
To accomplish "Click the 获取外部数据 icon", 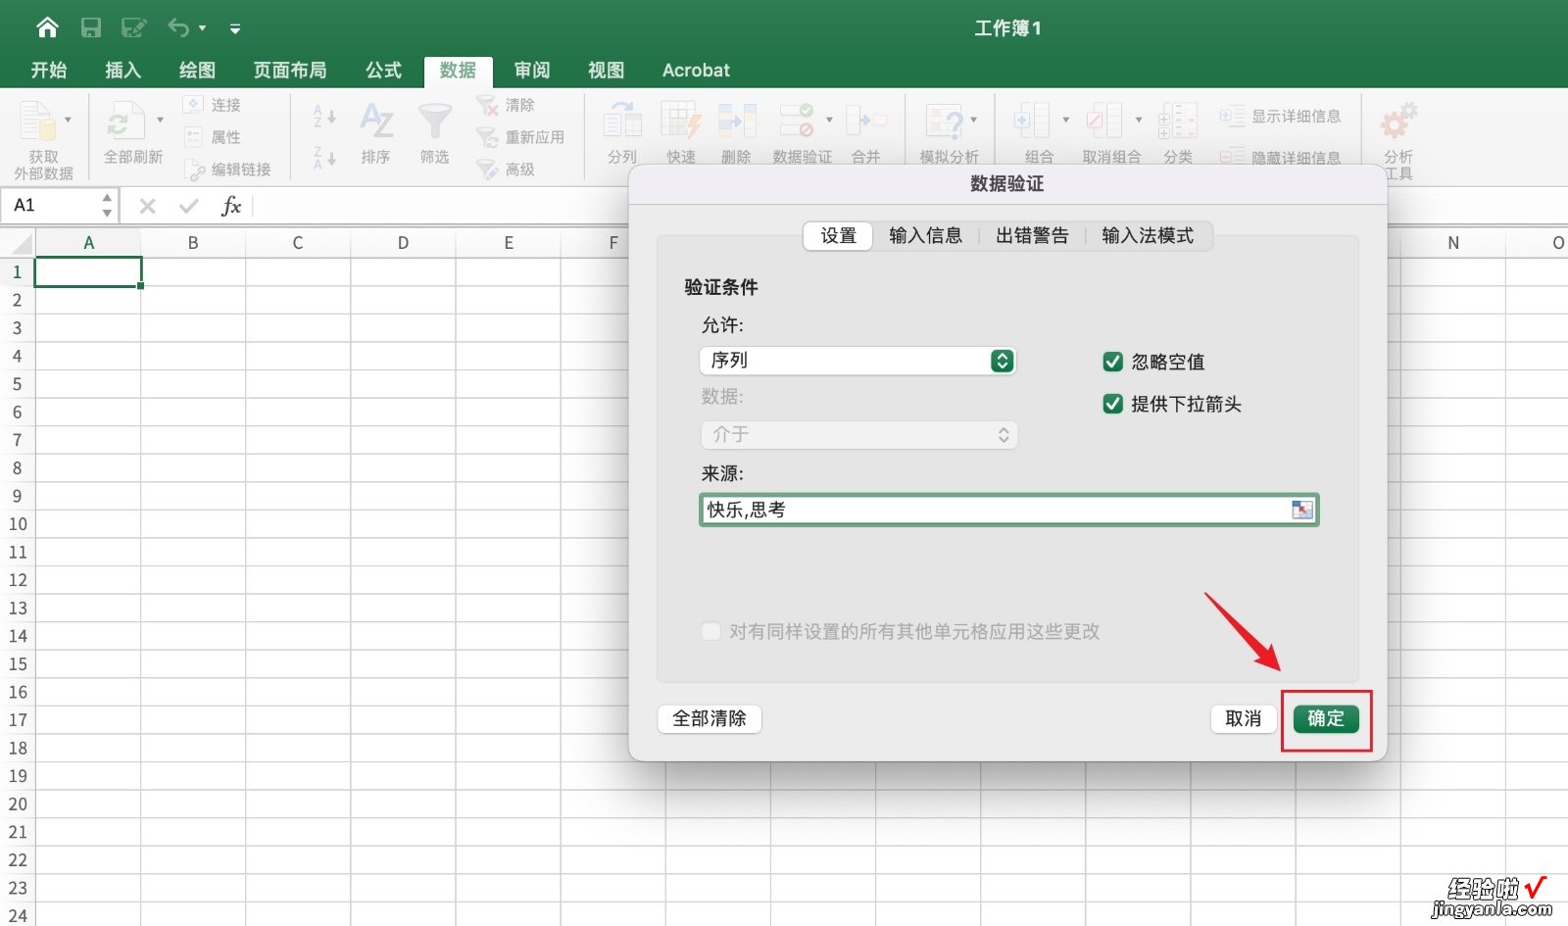I will [x=38, y=122].
